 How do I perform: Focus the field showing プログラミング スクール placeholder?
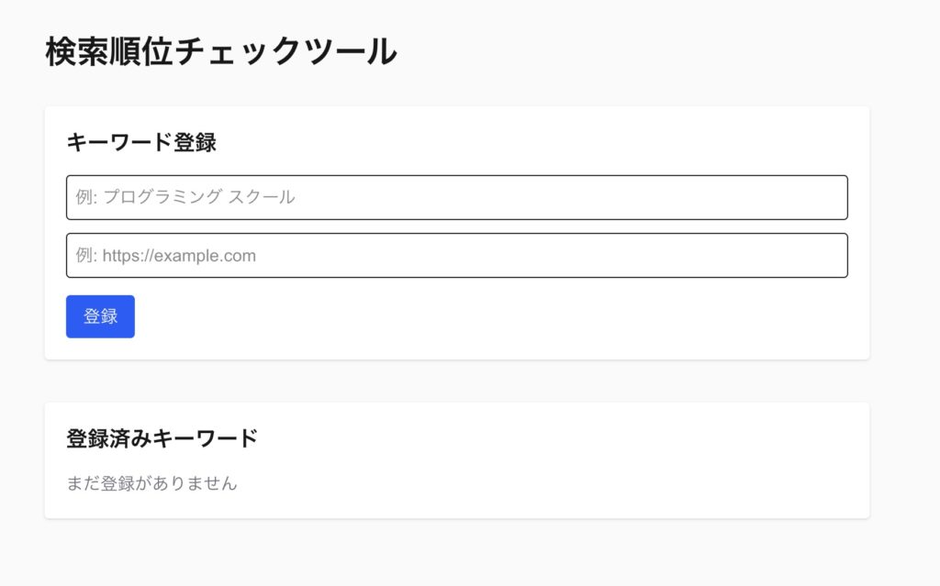(551, 197)
